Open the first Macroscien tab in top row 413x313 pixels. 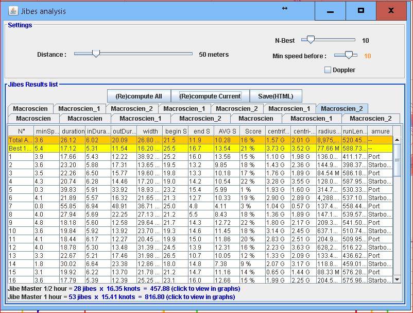(30, 109)
